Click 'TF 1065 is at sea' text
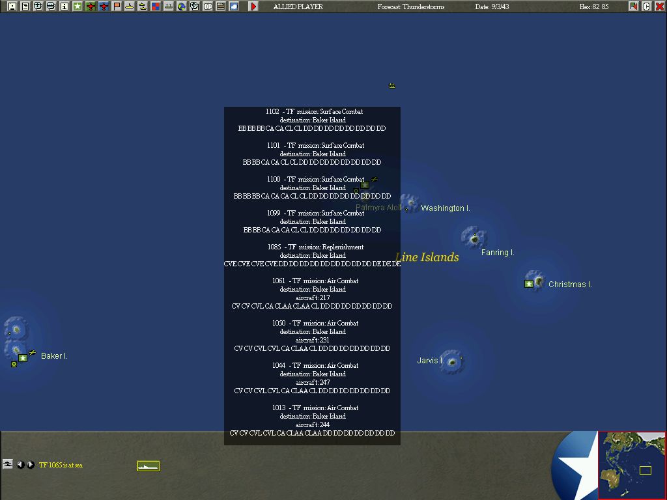 pos(61,465)
